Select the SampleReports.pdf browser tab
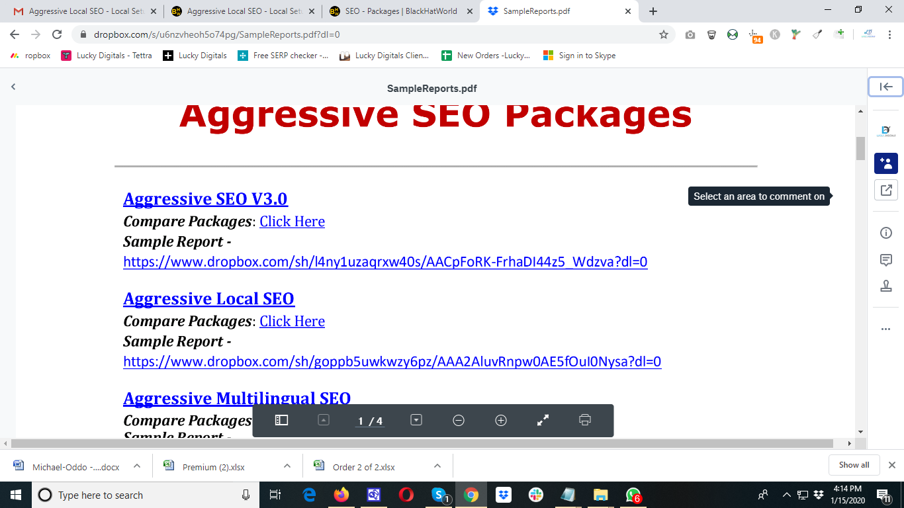The height and width of the screenshot is (508, 904). (x=559, y=11)
